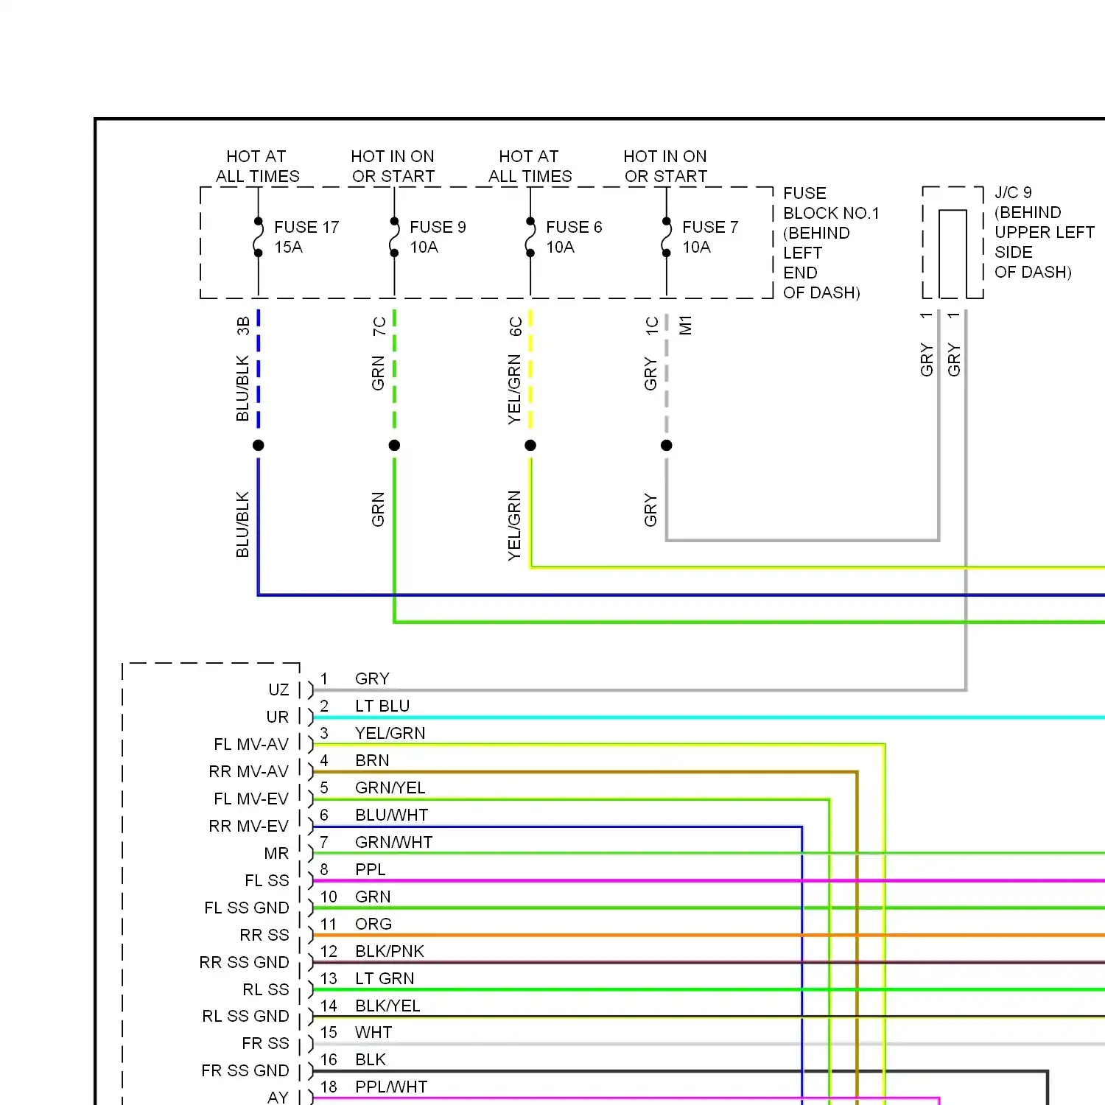Click HOT IN ON OR START above FUSE 7
The width and height of the screenshot is (1105, 1105).
(665, 166)
